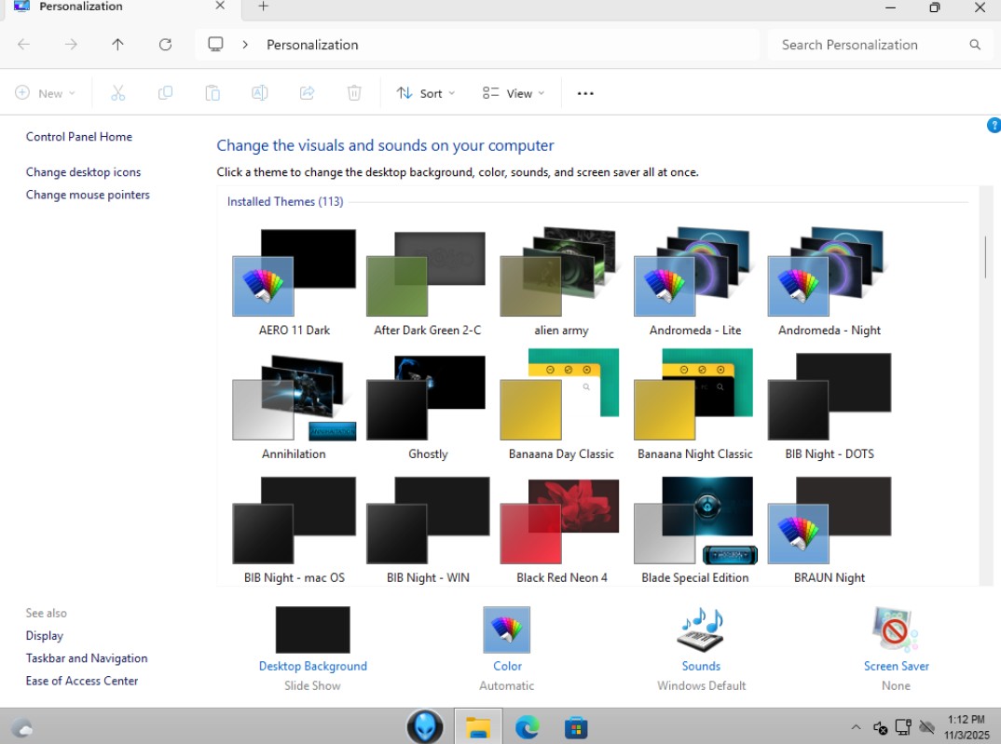Open Change desktop icons link
The width and height of the screenshot is (1001, 744).
[x=84, y=172]
